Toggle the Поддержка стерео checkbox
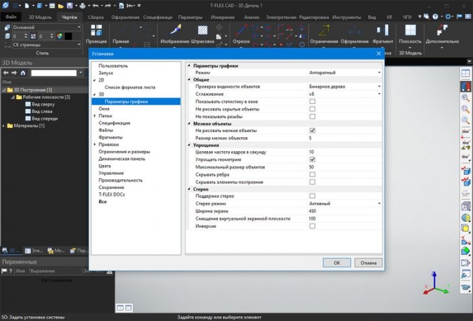Viewport: 473px width, 321px height. point(312,196)
